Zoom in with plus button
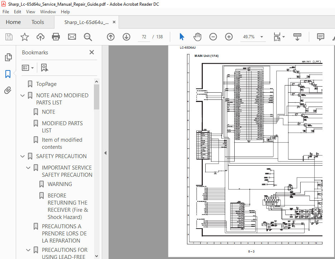Screen dimensions: 335x259 229,37
